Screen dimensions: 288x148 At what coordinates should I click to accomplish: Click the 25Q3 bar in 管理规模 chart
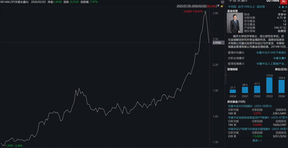(269, 85)
